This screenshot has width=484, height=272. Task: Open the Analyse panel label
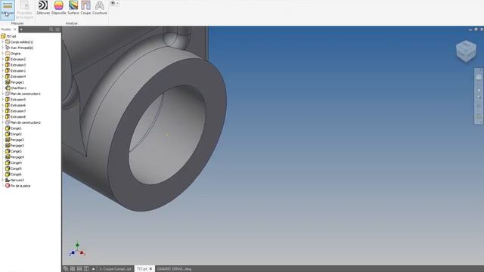72,23
